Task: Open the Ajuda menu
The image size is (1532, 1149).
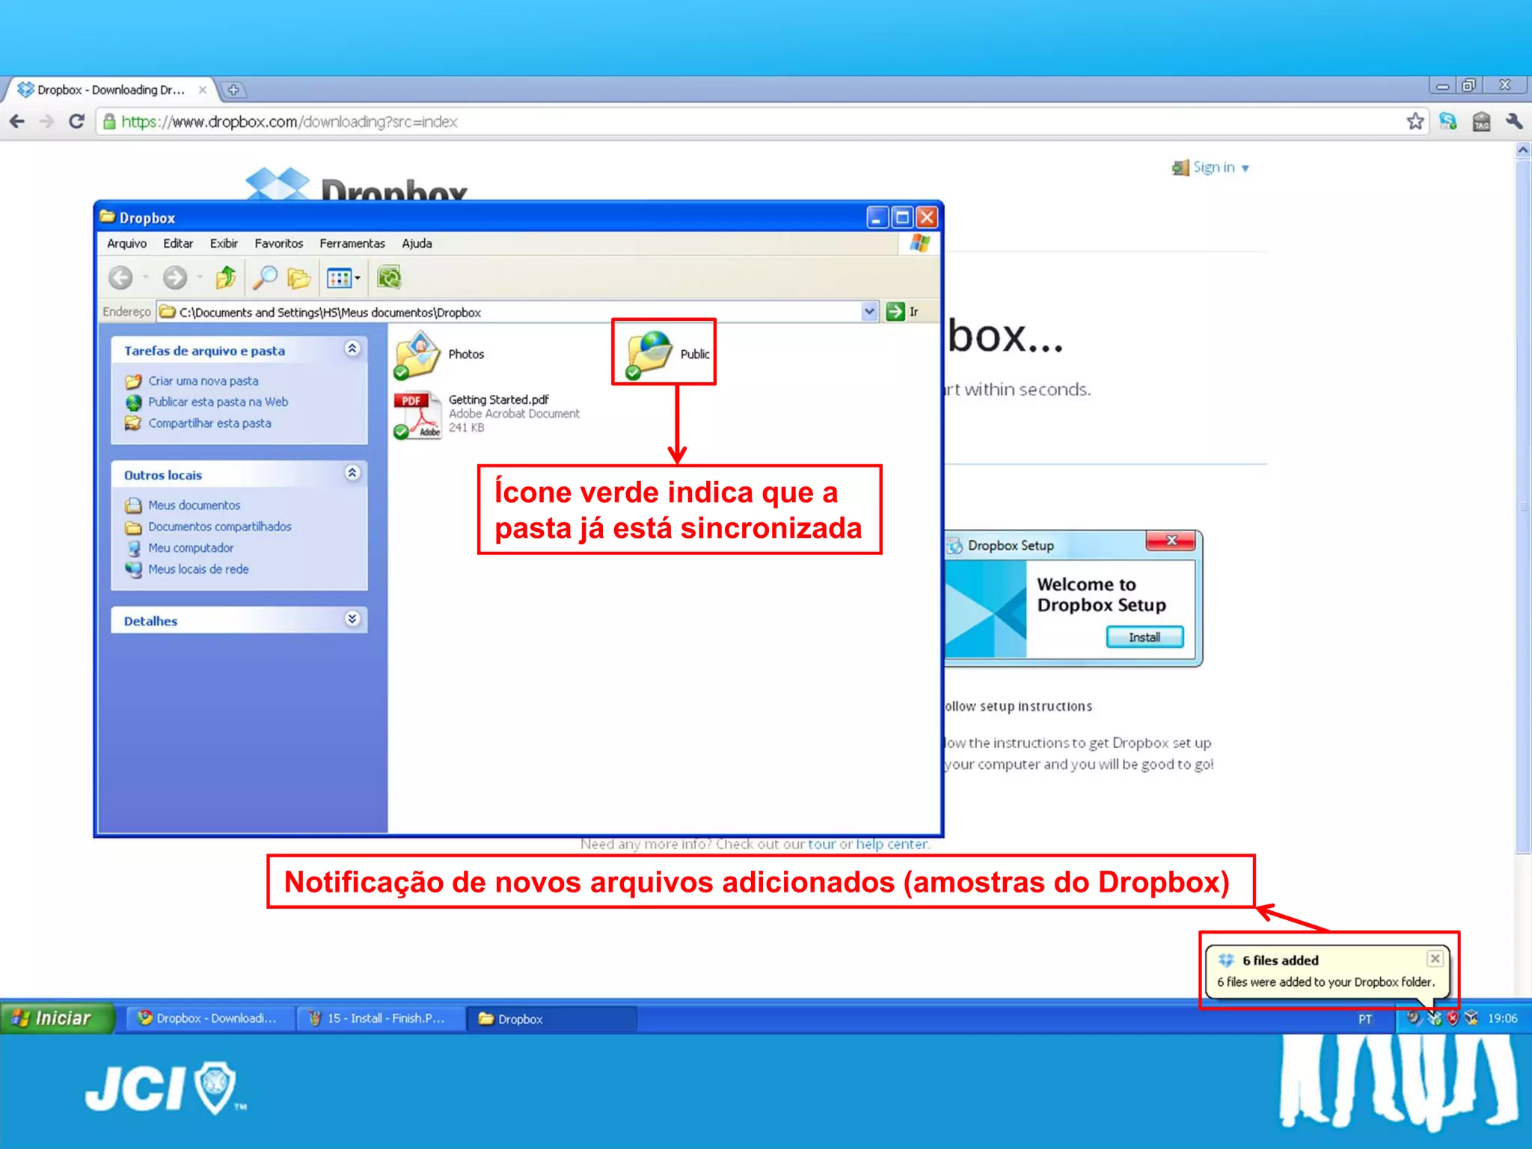Action: [x=417, y=244]
